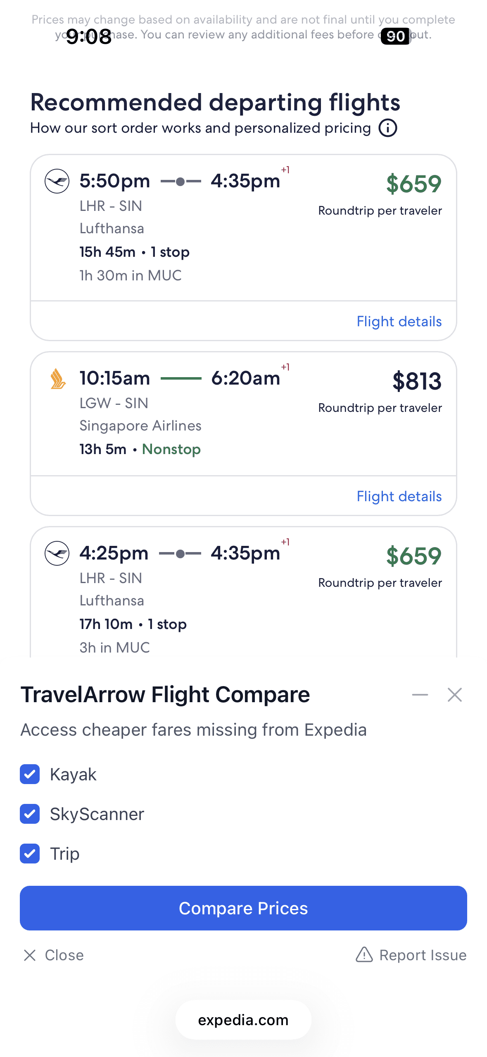Select the 5:50pm Lufthansa $659 flight
Screen dimensions: 487x1057
(244, 227)
